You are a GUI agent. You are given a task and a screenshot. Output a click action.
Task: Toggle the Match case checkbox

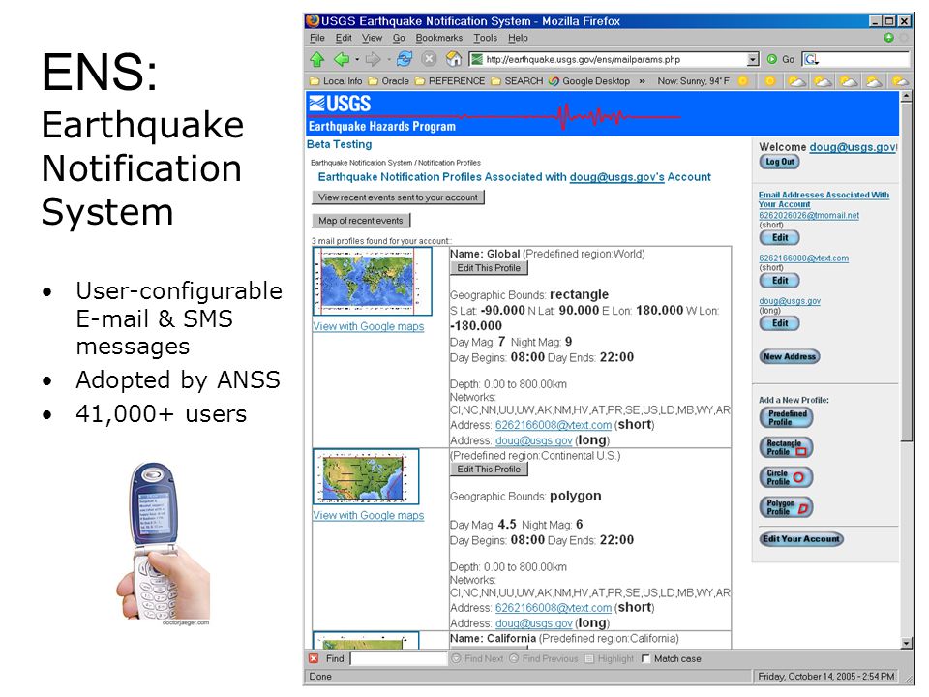pyautogui.click(x=645, y=658)
